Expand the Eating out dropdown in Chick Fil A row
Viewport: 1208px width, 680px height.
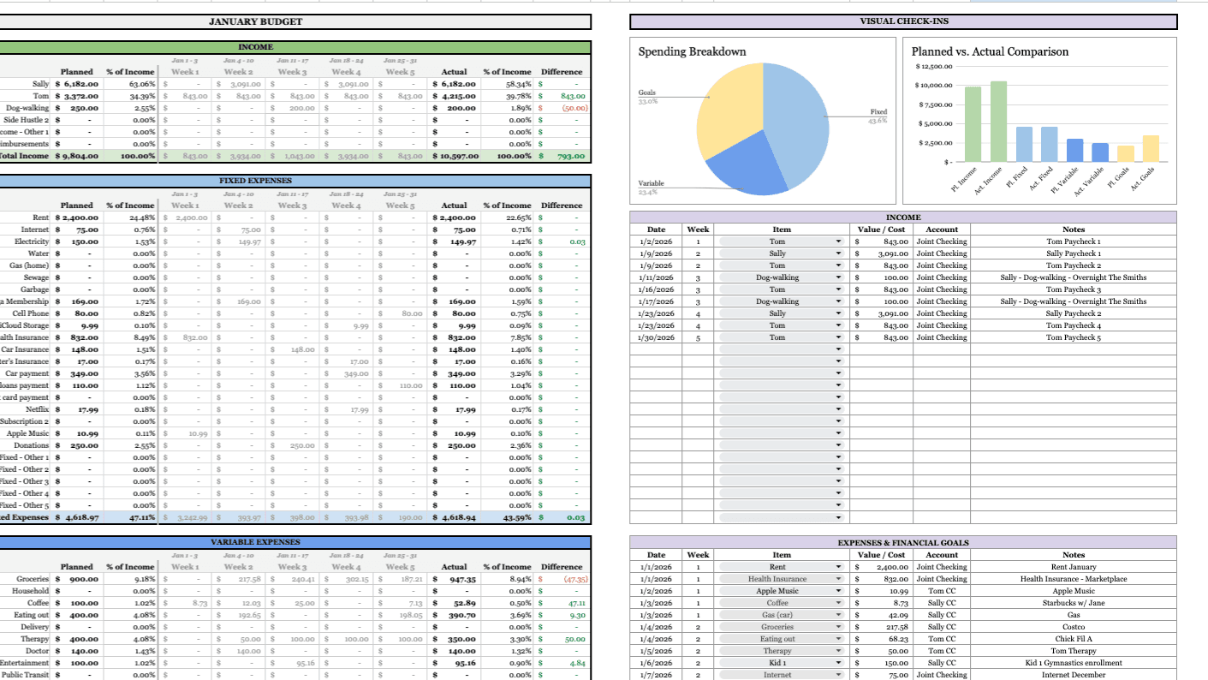(838, 639)
